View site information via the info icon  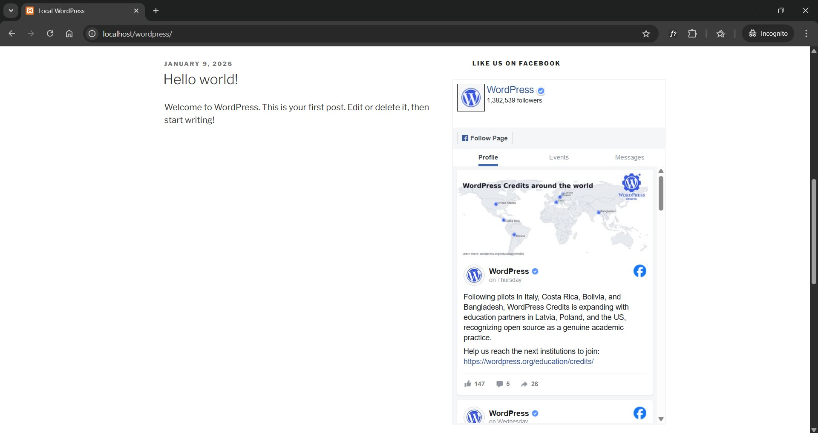[92, 34]
